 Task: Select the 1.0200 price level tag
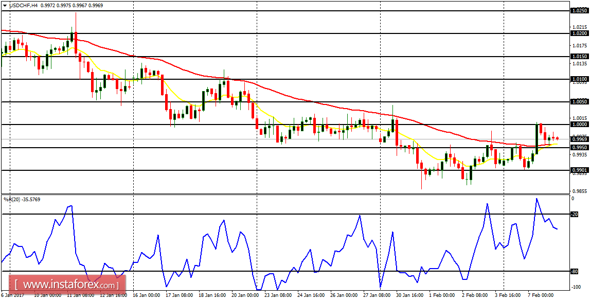pos(579,32)
